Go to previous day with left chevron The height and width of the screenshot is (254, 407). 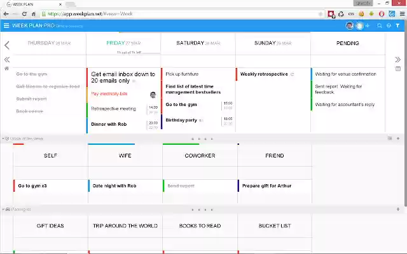[x=7, y=45]
